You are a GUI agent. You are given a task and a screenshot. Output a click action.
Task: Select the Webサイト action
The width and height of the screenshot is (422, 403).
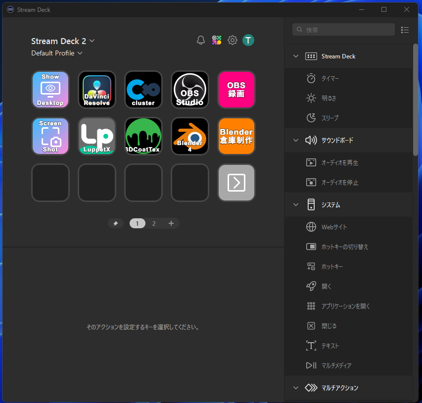click(348, 227)
